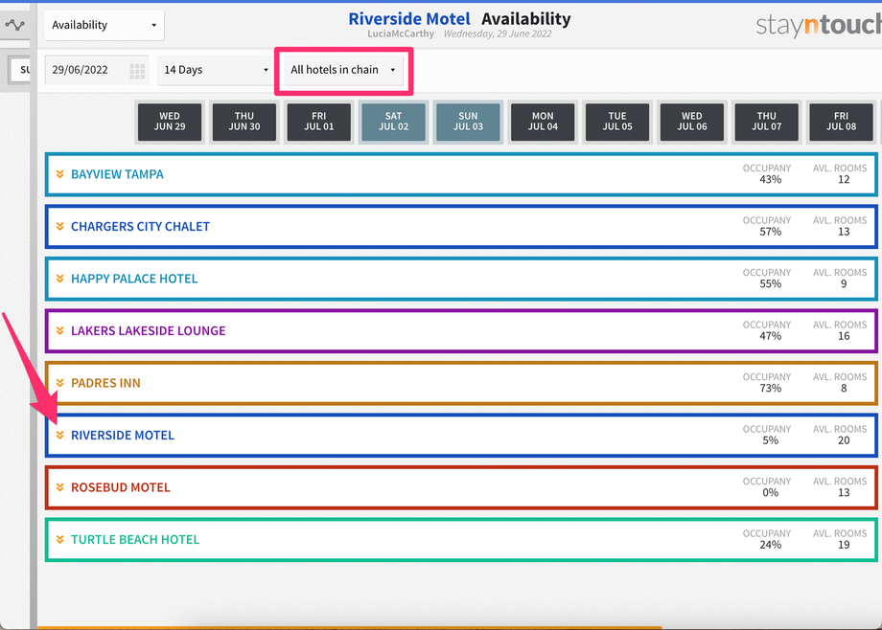Click the RIVERSIDE MOTEL hotel name
The image size is (882, 630).
[x=123, y=435]
